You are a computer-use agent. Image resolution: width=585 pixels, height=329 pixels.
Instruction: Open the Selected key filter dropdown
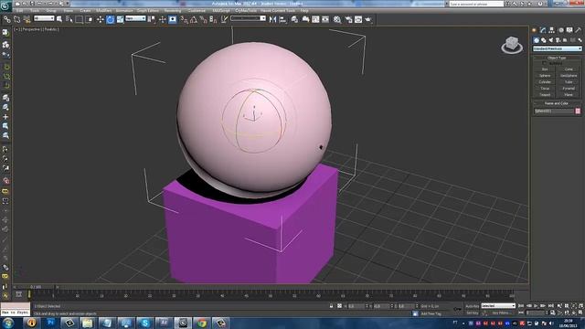point(498,306)
